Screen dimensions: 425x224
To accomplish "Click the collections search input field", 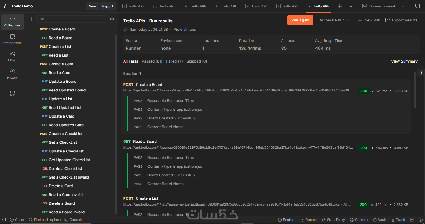I will click(72, 19).
